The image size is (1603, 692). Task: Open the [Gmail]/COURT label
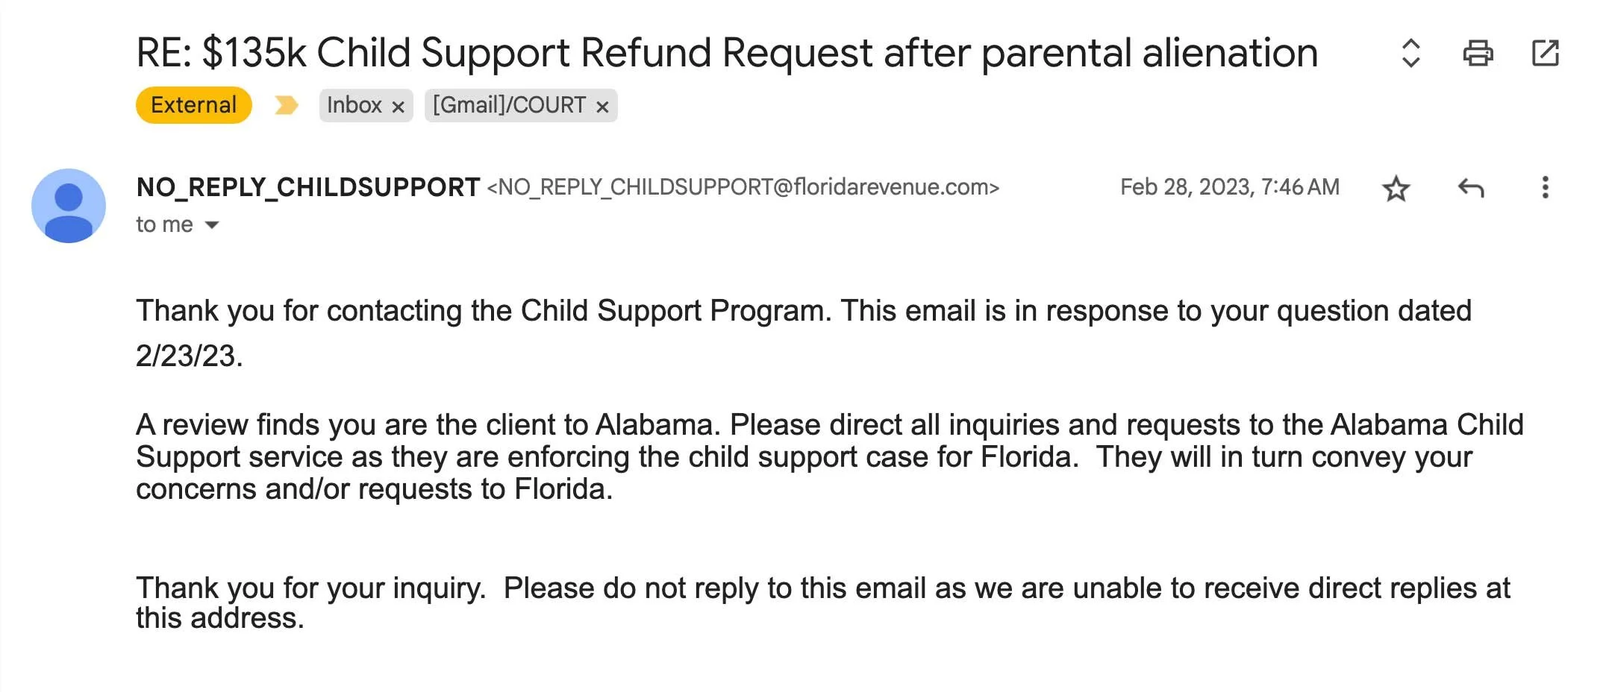(509, 105)
